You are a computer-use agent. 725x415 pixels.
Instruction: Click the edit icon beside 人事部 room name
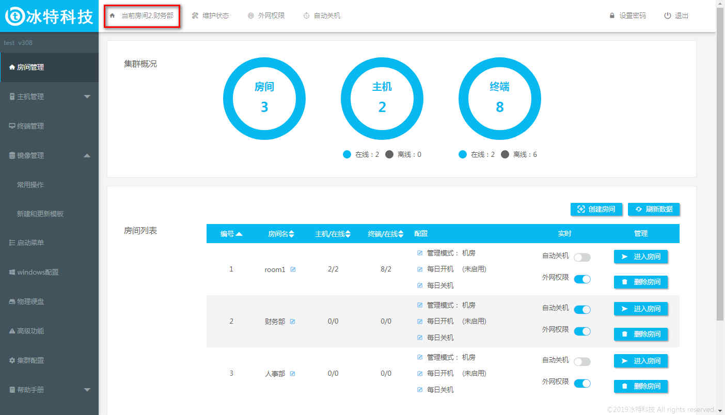tap(292, 374)
